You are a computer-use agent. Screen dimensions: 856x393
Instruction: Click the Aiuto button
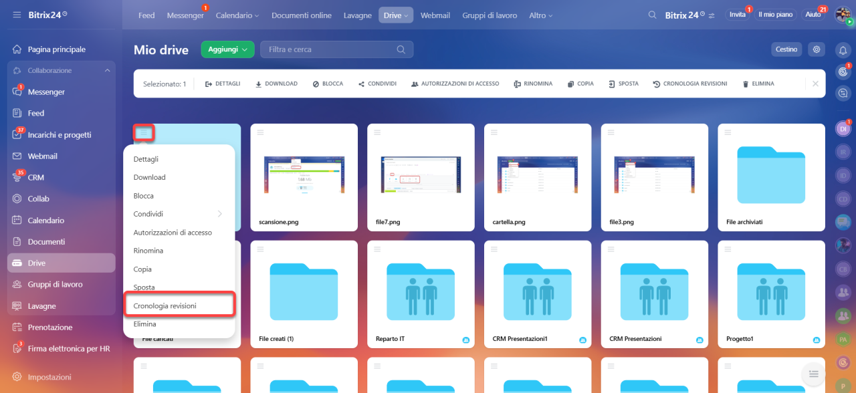pyautogui.click(x=813, y=15)
